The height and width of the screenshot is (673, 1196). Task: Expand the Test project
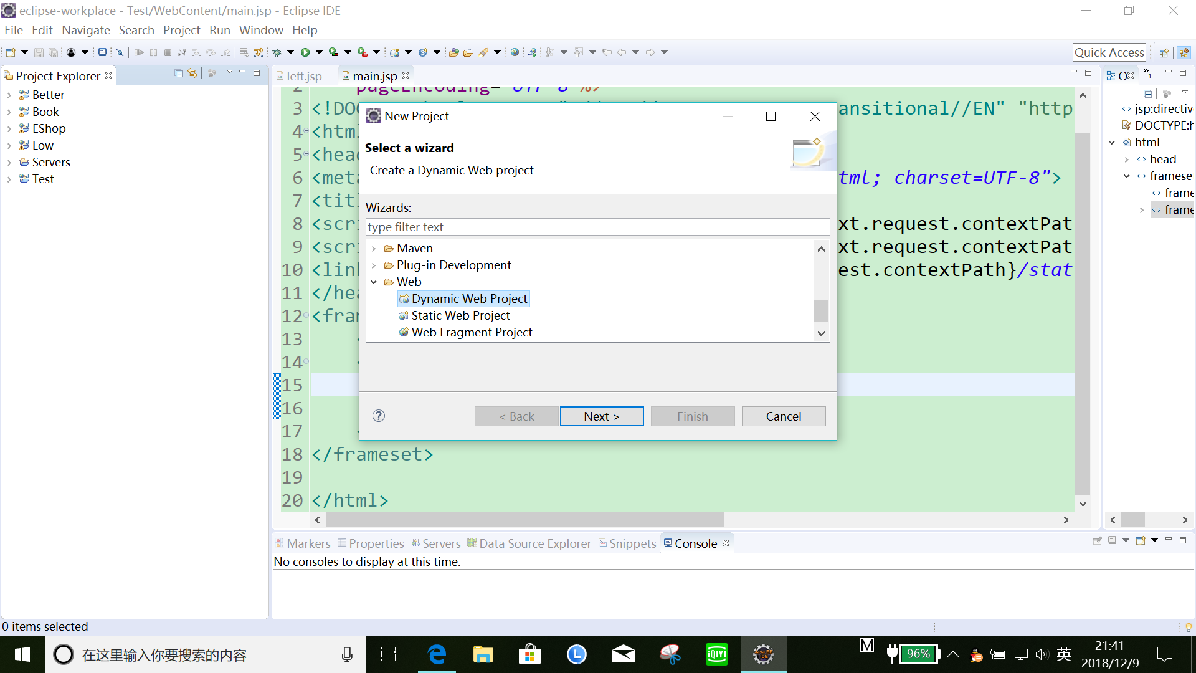[x=9, y=179]
